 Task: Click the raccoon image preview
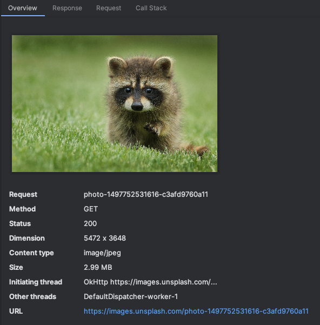pyautogui.click(x=115, y=103)
